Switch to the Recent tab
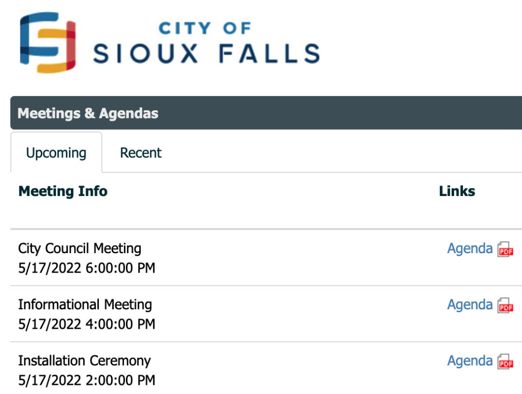Image resolution: width=522 pixels, height=394 pixels. pos(141,153)
